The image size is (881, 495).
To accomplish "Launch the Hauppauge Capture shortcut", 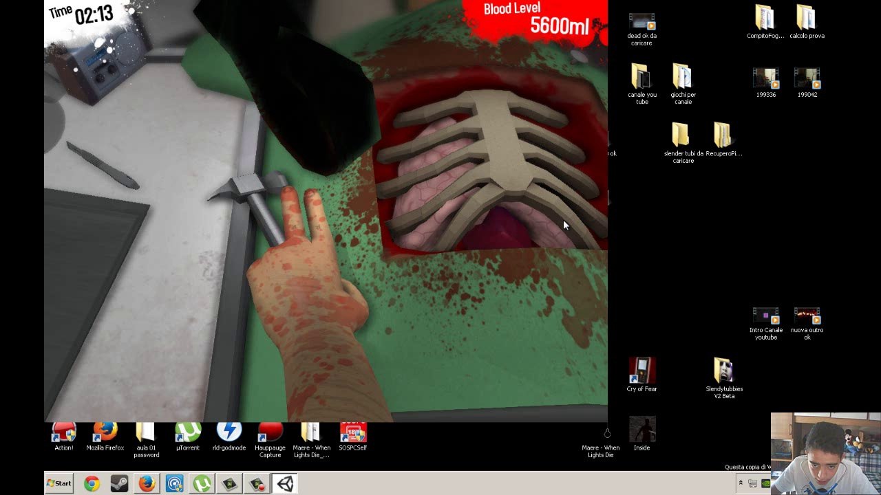I will click(270, 441).
